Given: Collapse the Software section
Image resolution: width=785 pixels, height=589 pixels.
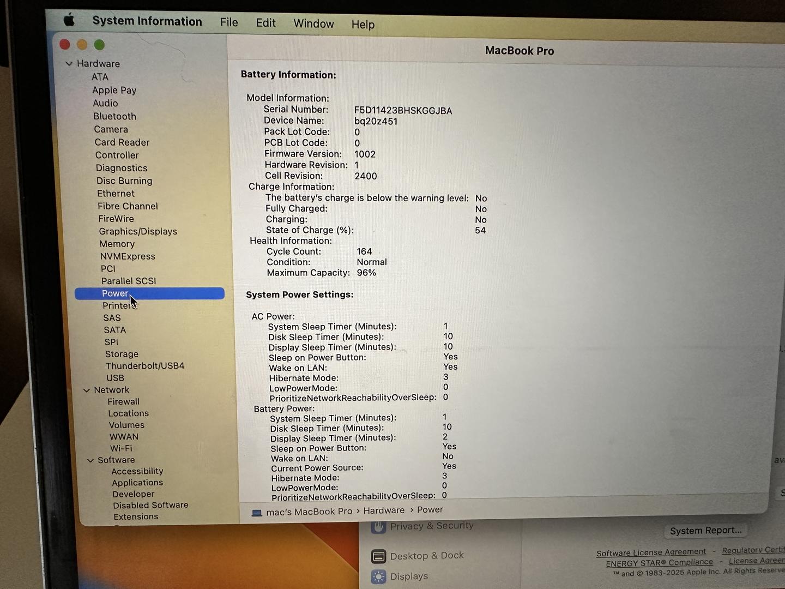Looking at the screenshot, I should point(90,460).
